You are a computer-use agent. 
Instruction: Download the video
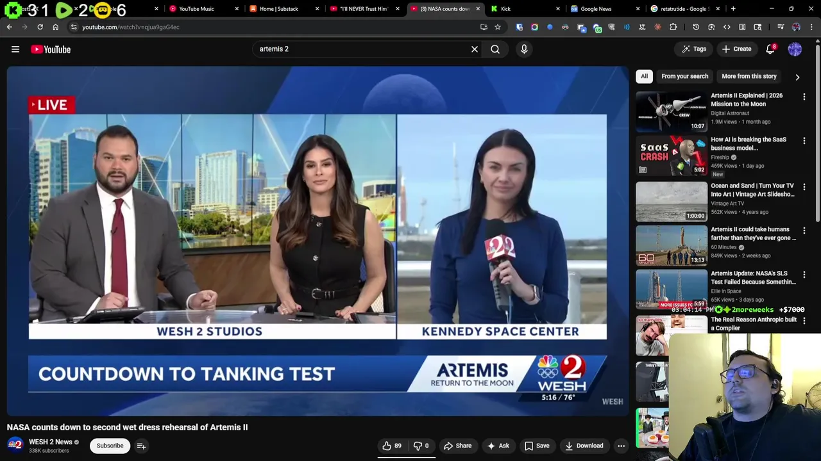pyautogui.click(x=584, y=446)
